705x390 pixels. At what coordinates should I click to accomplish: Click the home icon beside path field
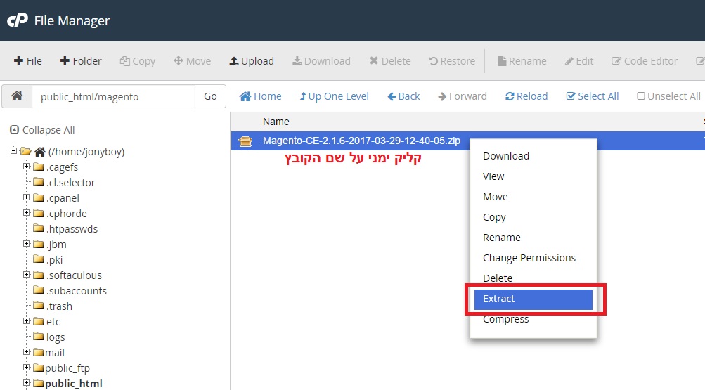[17, 96]
